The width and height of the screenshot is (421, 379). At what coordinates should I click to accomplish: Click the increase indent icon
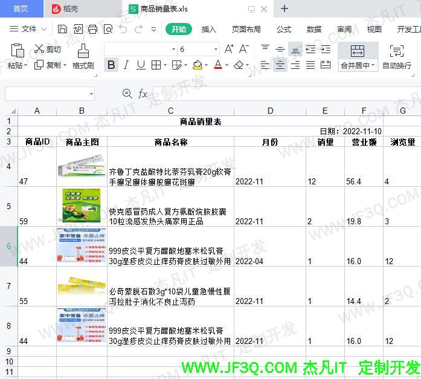326,49
